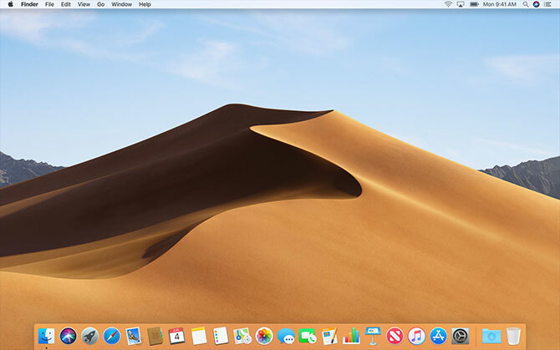Image resolution: width=560 pixels, height=350 pixels.
Task: Open iTunes music note icon
Action: (x=416, y=336)
